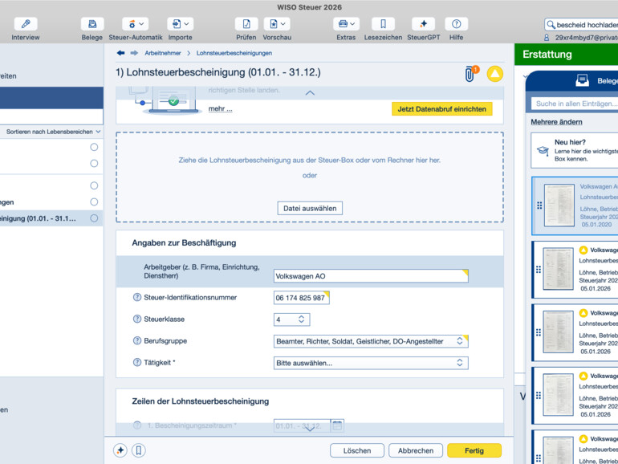618x464 pixels.
Task: Click the user account icon
Action: point(547,38)
